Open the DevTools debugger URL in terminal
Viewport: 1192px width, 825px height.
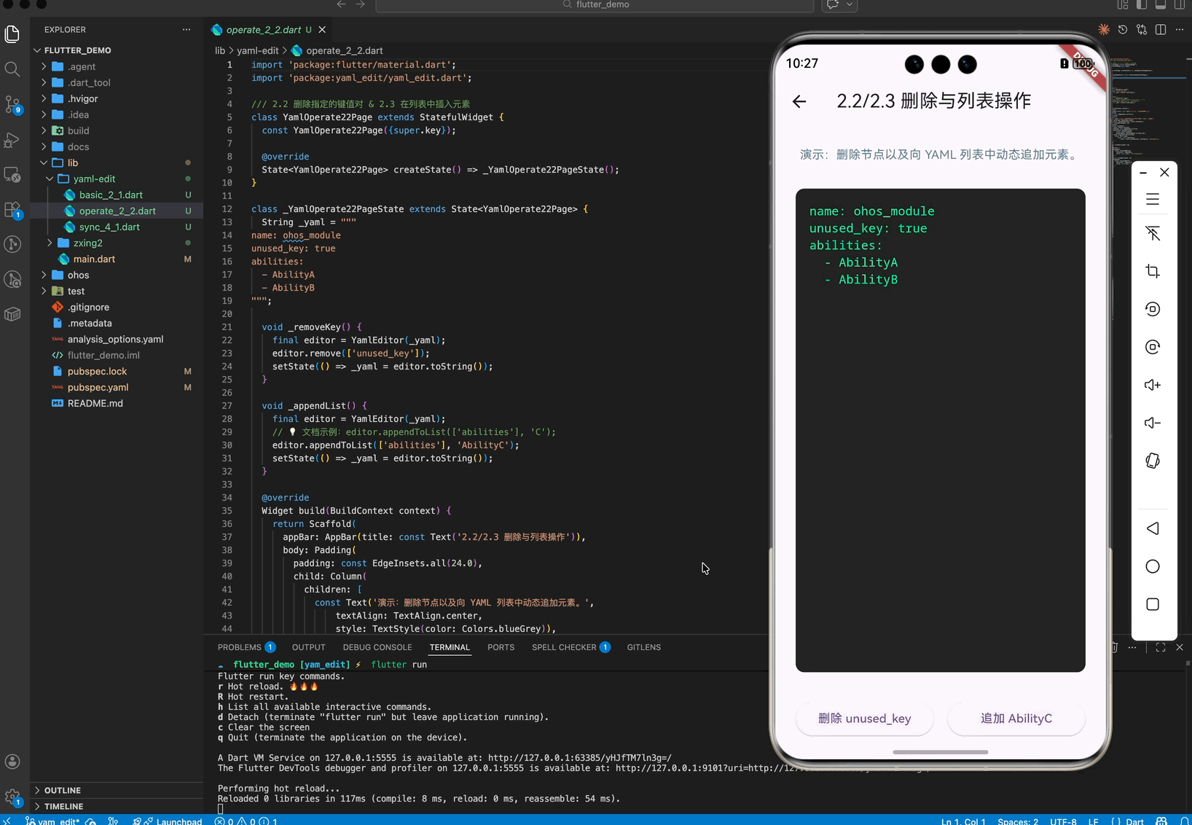(692, 768)
